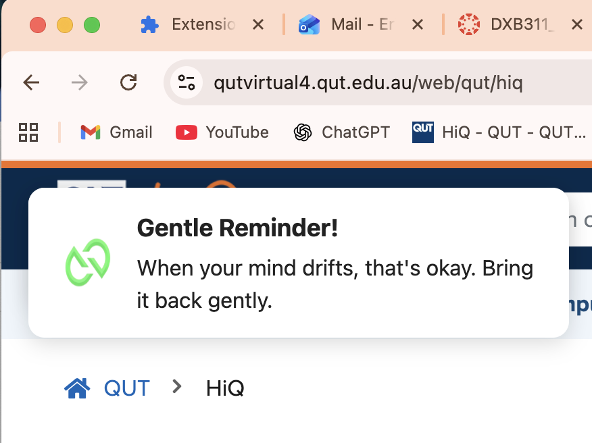This screenshot has width=592, height=443.
Task: Open the Gmail bookmark
Action: click(x=116, y=132)
